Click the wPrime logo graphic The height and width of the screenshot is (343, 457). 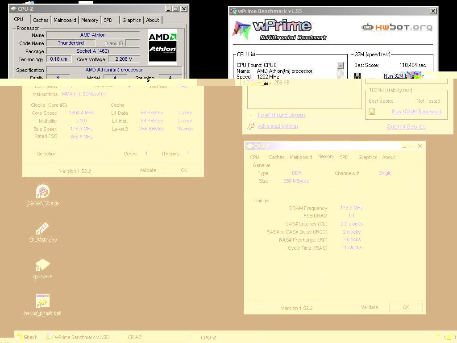pos(279,30)
